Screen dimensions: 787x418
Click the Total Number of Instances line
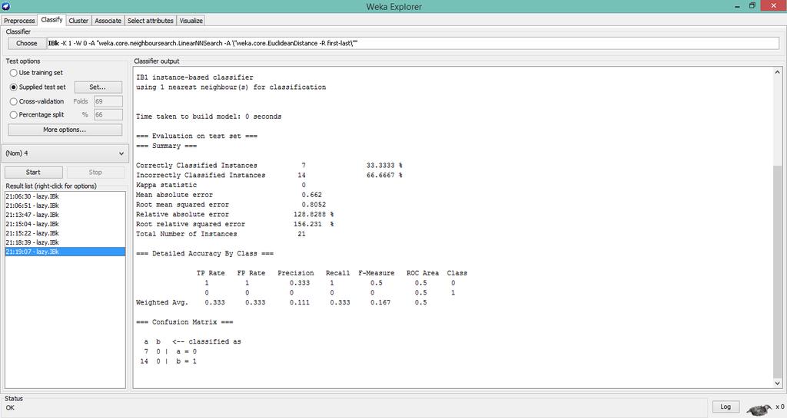coord(221,234)
